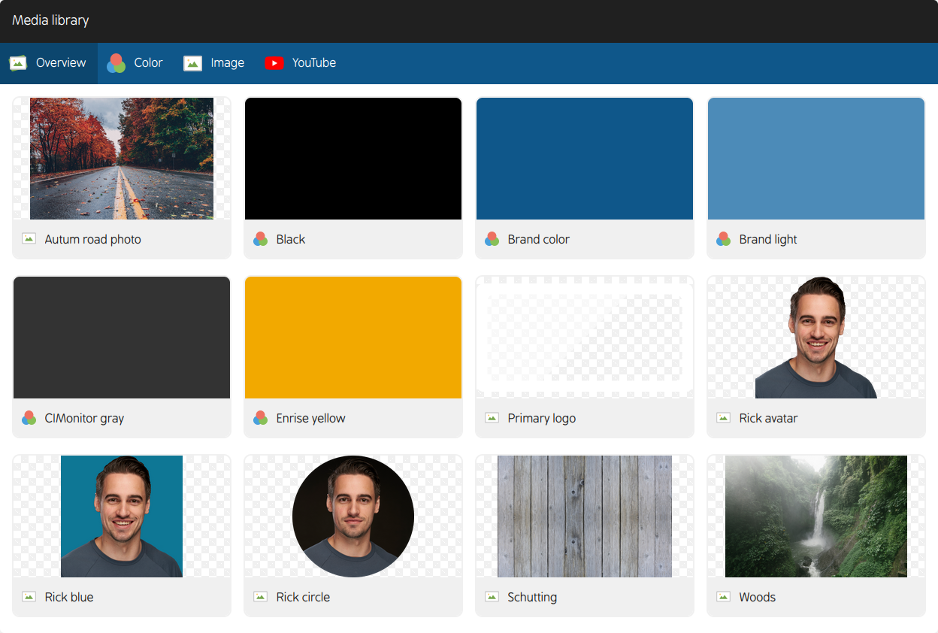Click the image icon next to Primary logo
This screenshot has height=633, width=938.
pyautogui.click(x=492, y=417)
